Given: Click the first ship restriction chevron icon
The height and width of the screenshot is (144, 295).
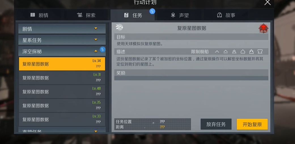Looking at the screenshot, I should (x=217, y=52).
